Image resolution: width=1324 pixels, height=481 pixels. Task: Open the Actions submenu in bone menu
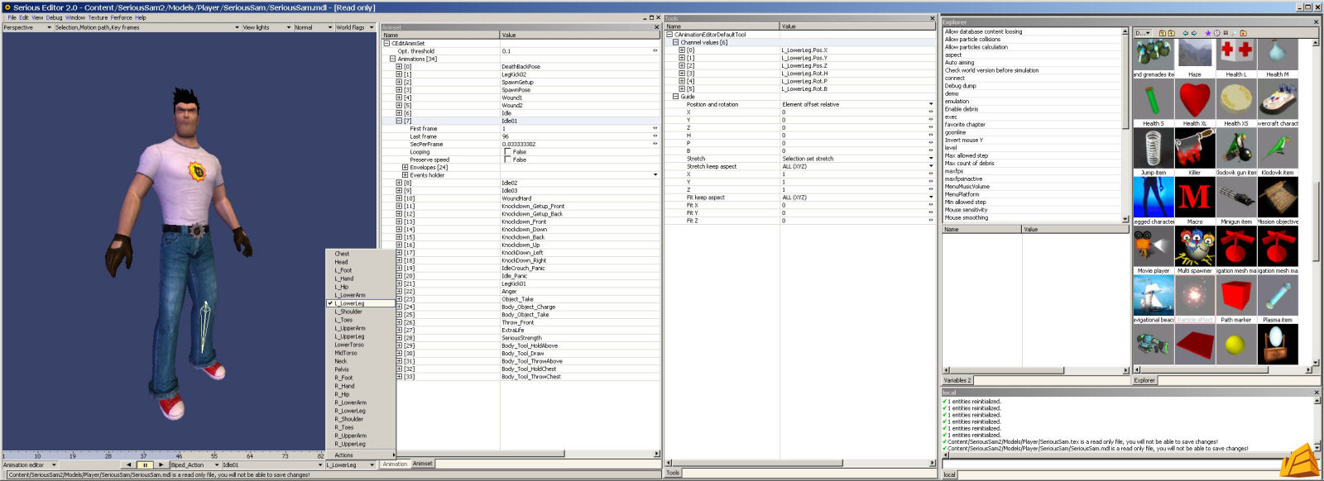pos(361,455)
